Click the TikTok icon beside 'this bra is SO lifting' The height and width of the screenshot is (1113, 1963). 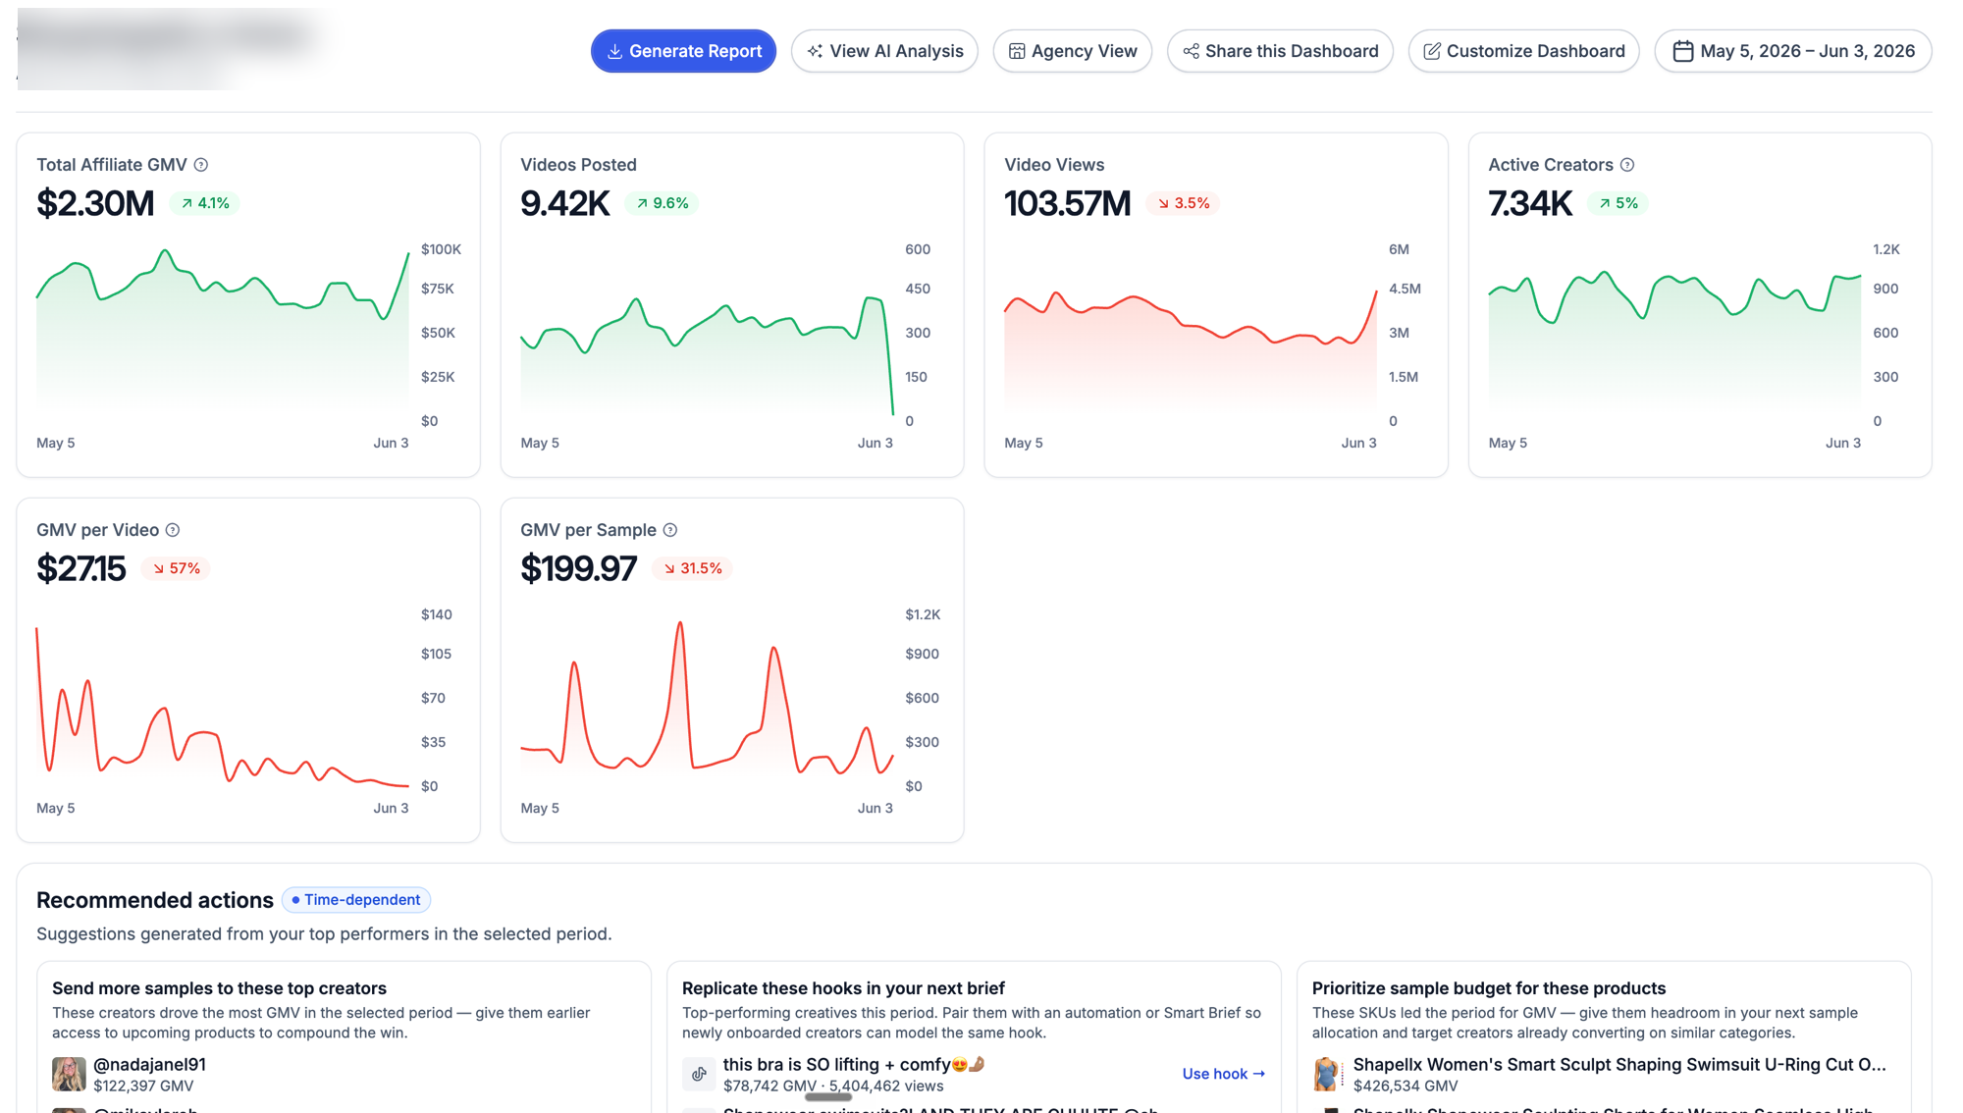pyautogui.click(x=699, y=1074)
